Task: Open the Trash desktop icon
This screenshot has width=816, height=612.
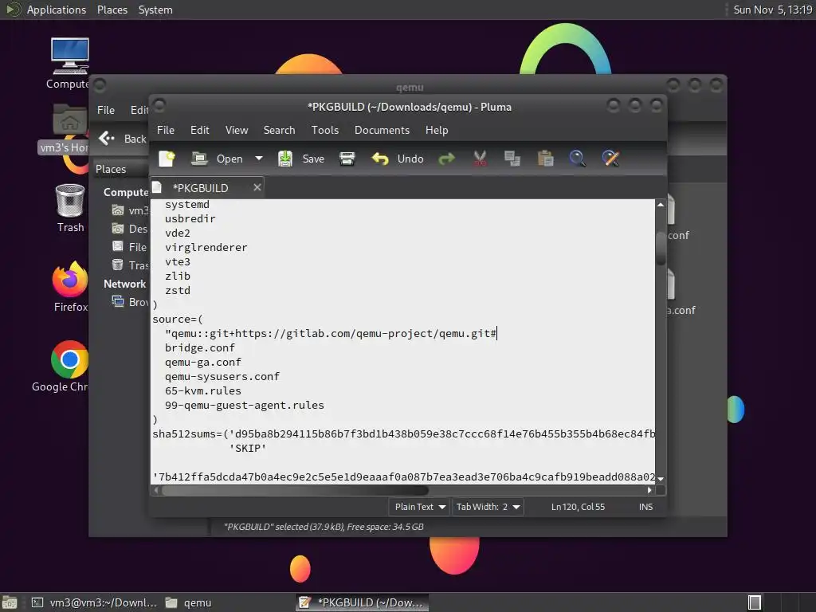Action: (70, 208)
